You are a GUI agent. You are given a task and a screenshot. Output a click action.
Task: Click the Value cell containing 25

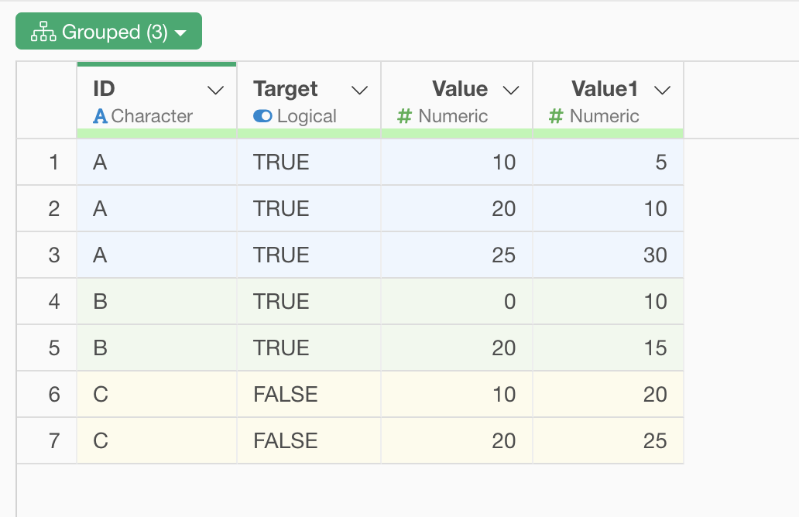point(503,255)
